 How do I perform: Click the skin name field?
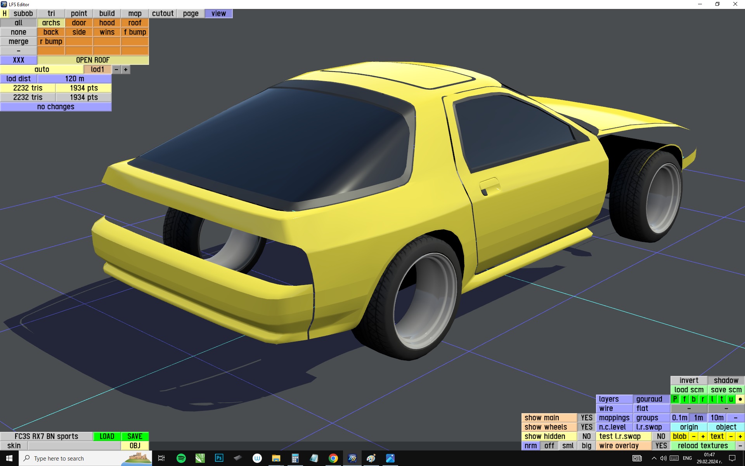74,446
